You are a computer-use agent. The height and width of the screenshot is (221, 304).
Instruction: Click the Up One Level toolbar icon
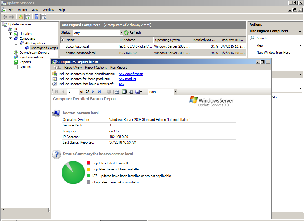20,17
